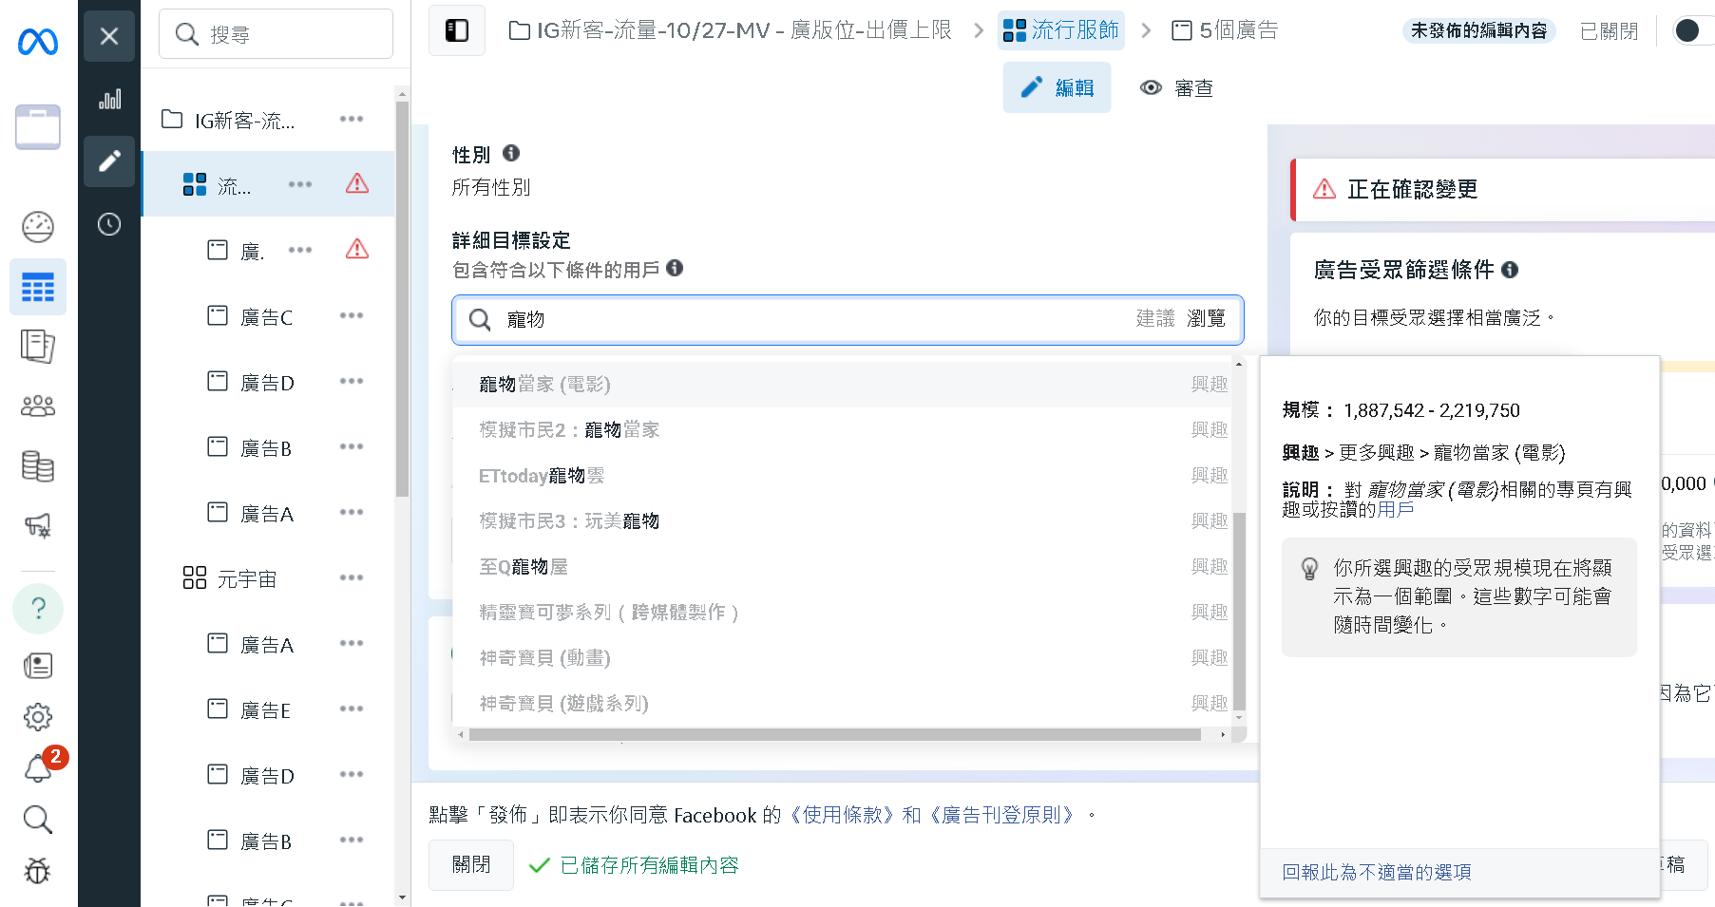Open notifications bell with badge 2
Viewport: 1715px width, 907px height.
point(40,766)
